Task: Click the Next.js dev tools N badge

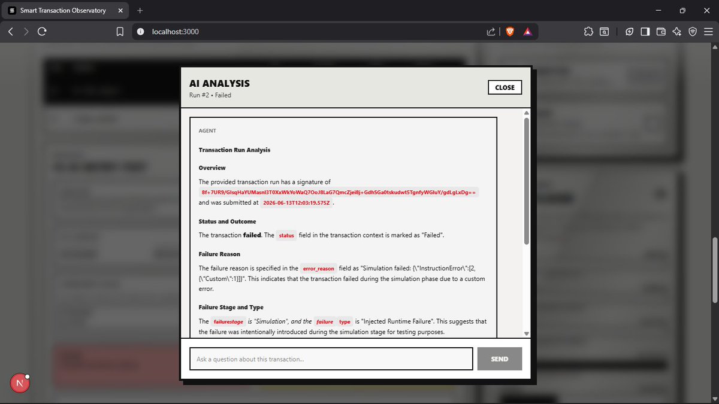Action: coord(19,383)
